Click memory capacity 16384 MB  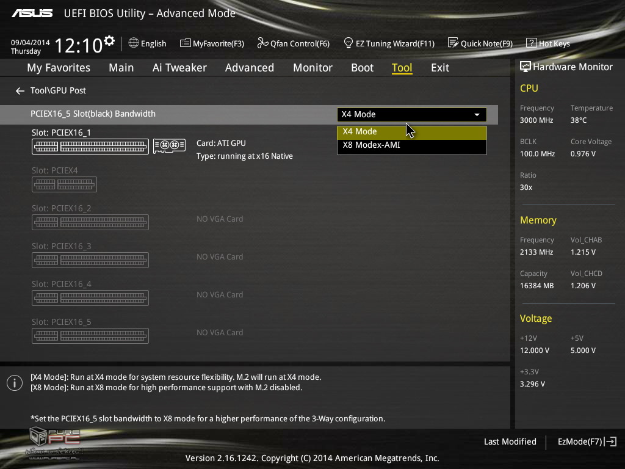536,286
